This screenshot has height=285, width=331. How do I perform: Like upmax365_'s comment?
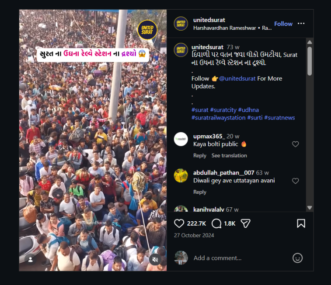pyautogui.click(x=296, y=144)
